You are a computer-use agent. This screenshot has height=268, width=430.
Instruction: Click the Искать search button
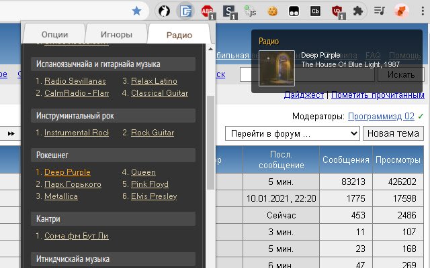400,74
